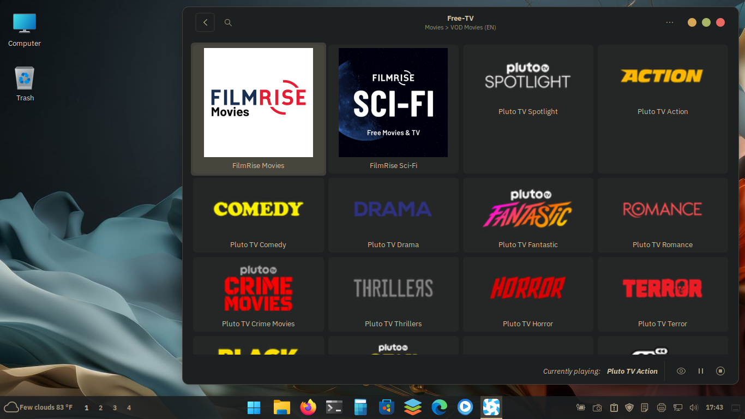This screenshot has width=745, height=419.
Task: Select the Pluto TV Spotlight logo
Action: (x=528, y=76)
